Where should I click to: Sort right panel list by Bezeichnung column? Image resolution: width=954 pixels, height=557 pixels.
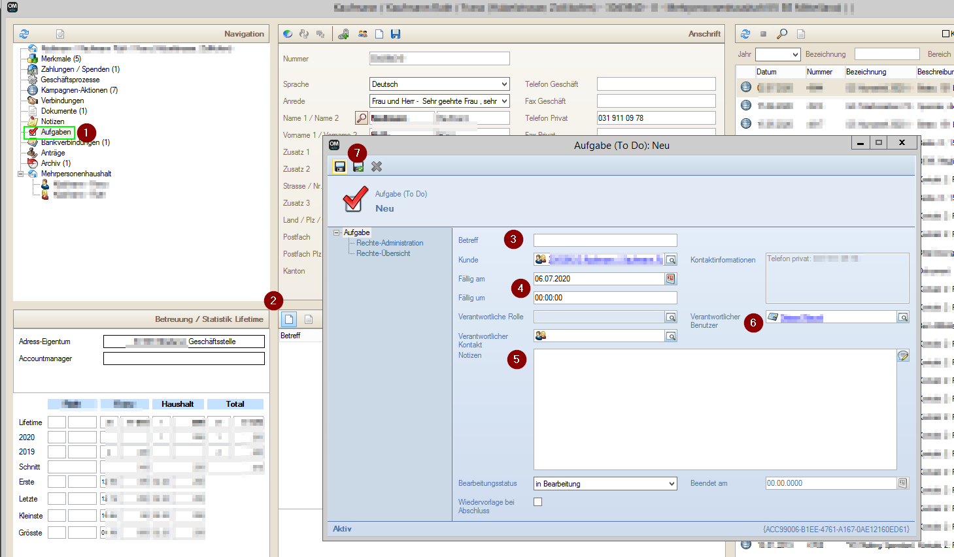point(880,72)
